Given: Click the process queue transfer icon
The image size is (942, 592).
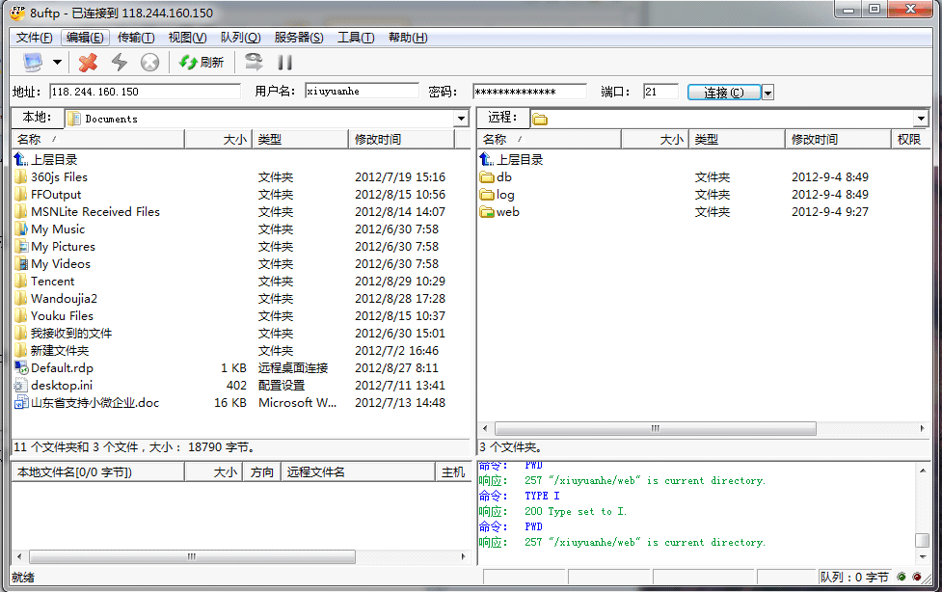Looking at the screenshot, I should click(x=254, y=63).
